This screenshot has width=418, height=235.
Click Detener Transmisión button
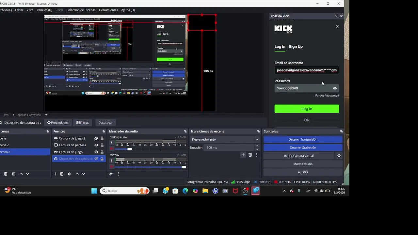click(x=303, y=139)
